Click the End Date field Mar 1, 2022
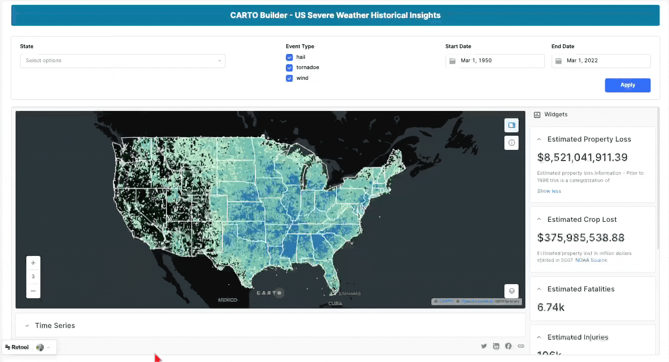 pyautogui.click(x=601, y=61)
